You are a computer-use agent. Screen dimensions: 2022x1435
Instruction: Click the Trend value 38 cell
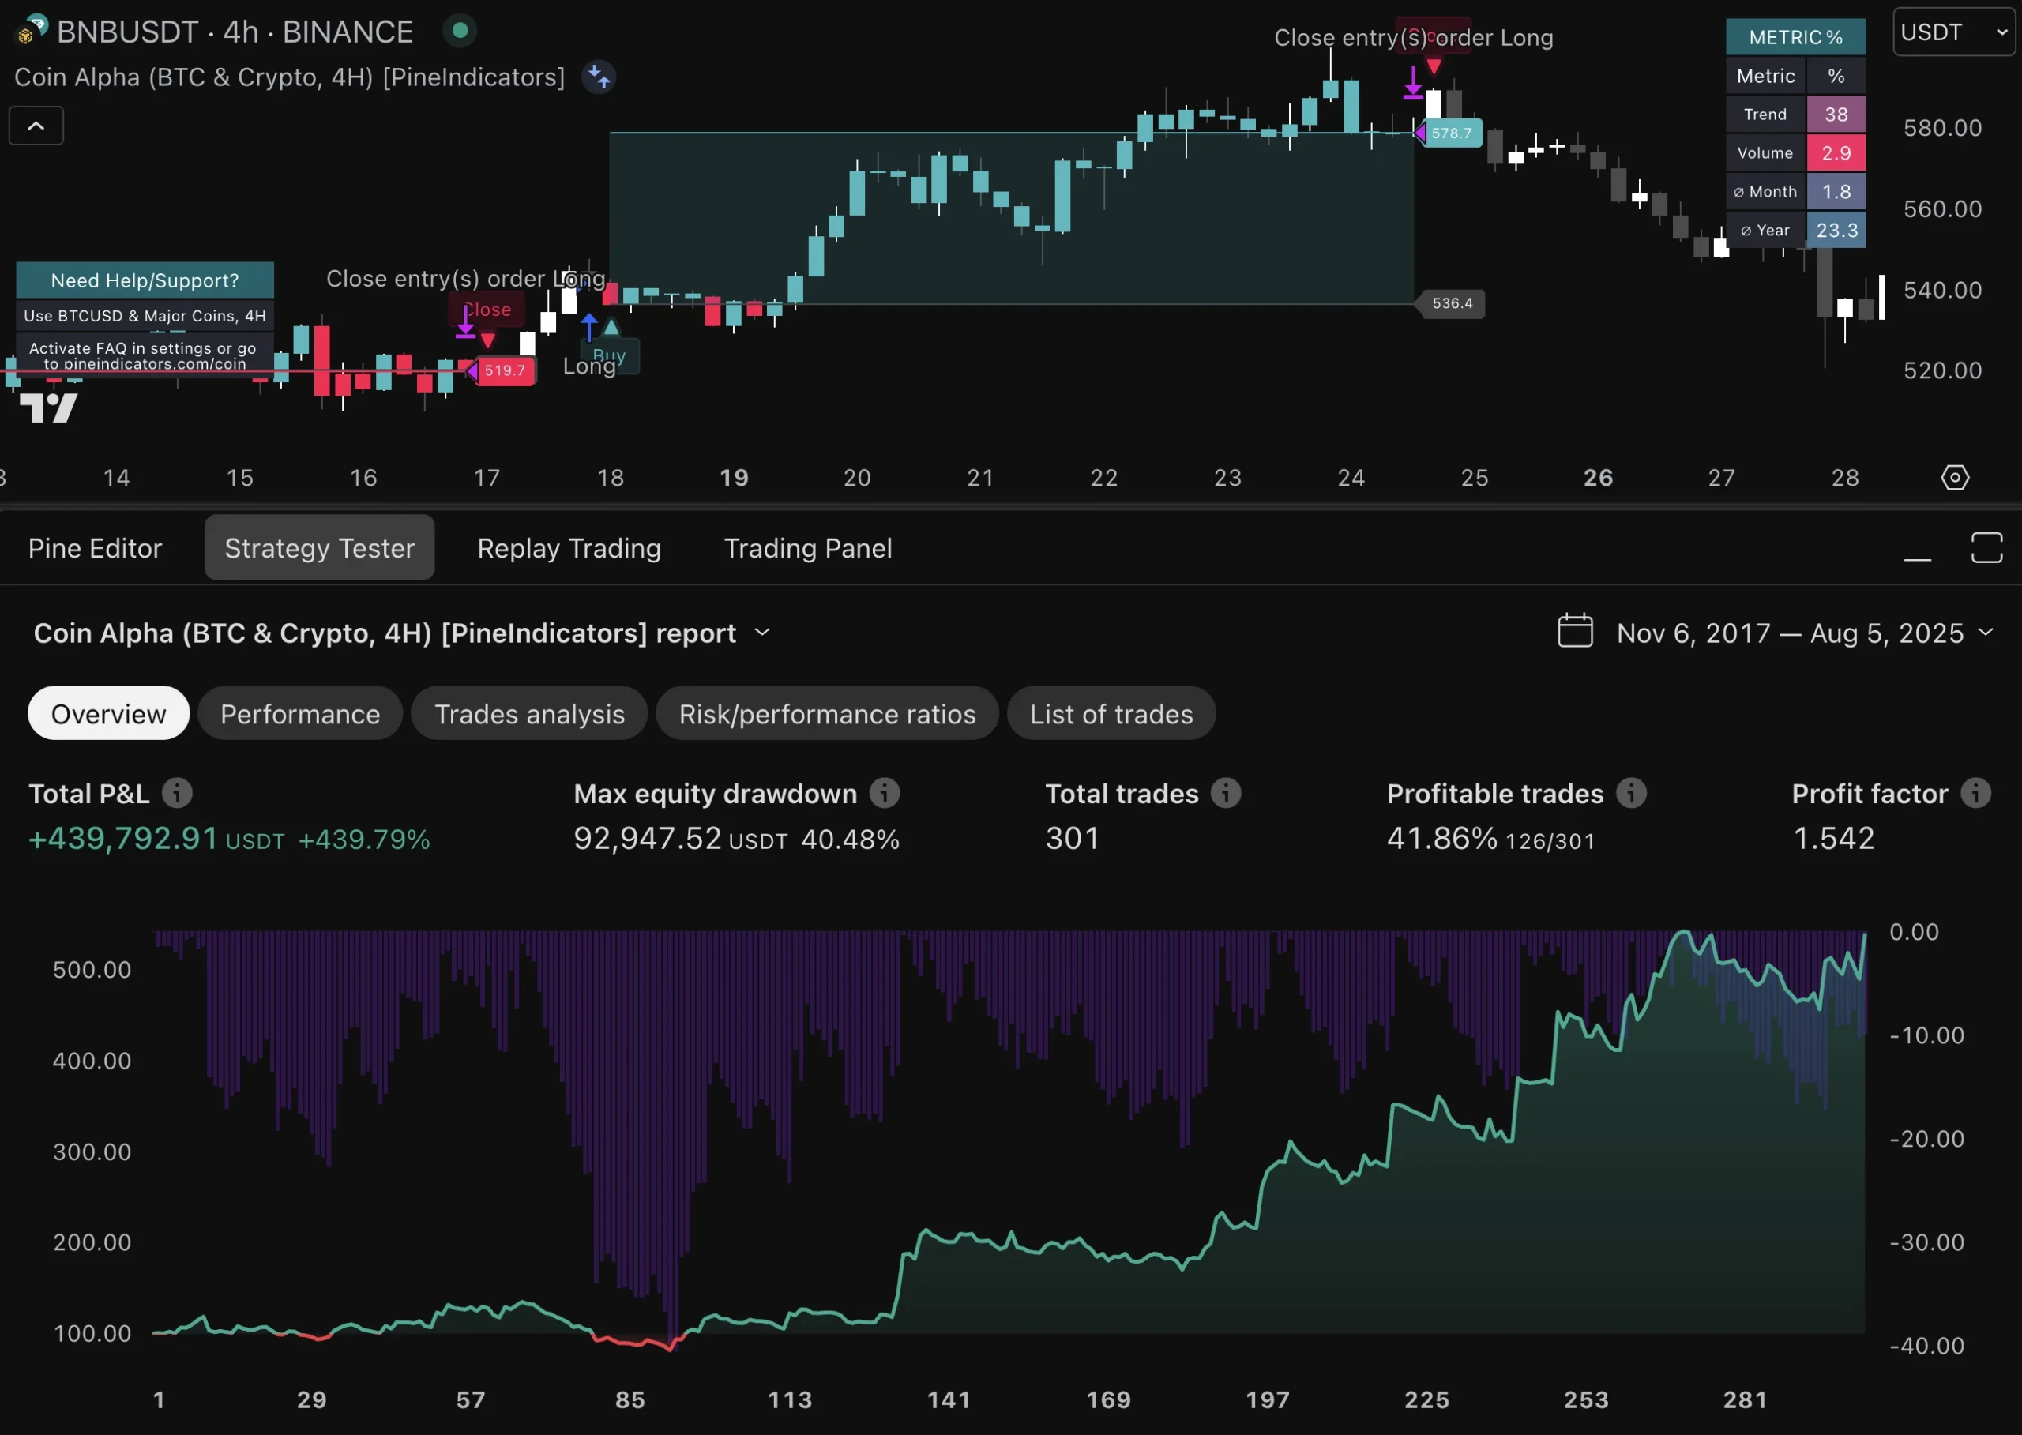[1836, 115]
